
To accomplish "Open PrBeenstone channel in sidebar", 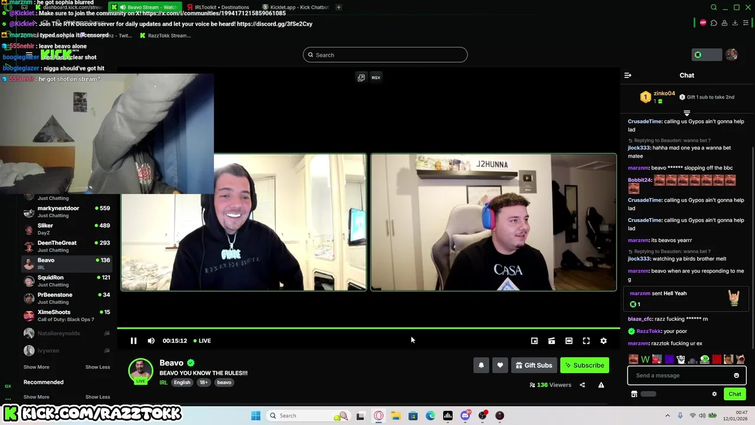I will click(67, 298).
